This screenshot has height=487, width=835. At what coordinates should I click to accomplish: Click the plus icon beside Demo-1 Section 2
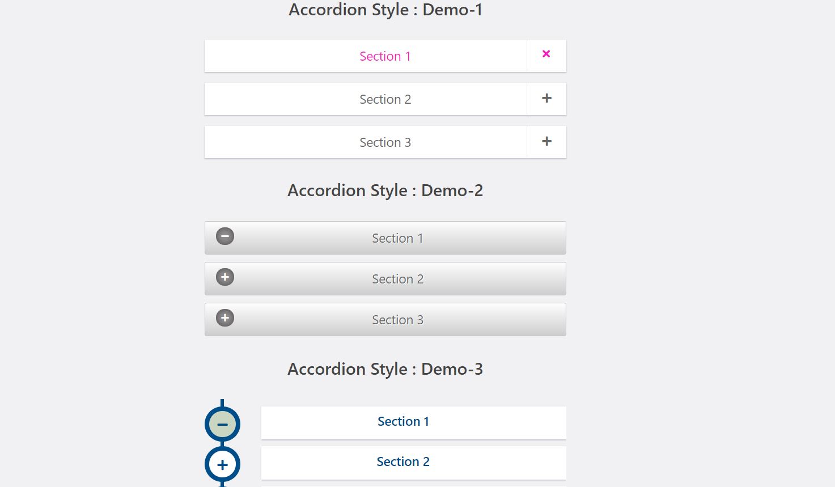(x=546, y=99)
